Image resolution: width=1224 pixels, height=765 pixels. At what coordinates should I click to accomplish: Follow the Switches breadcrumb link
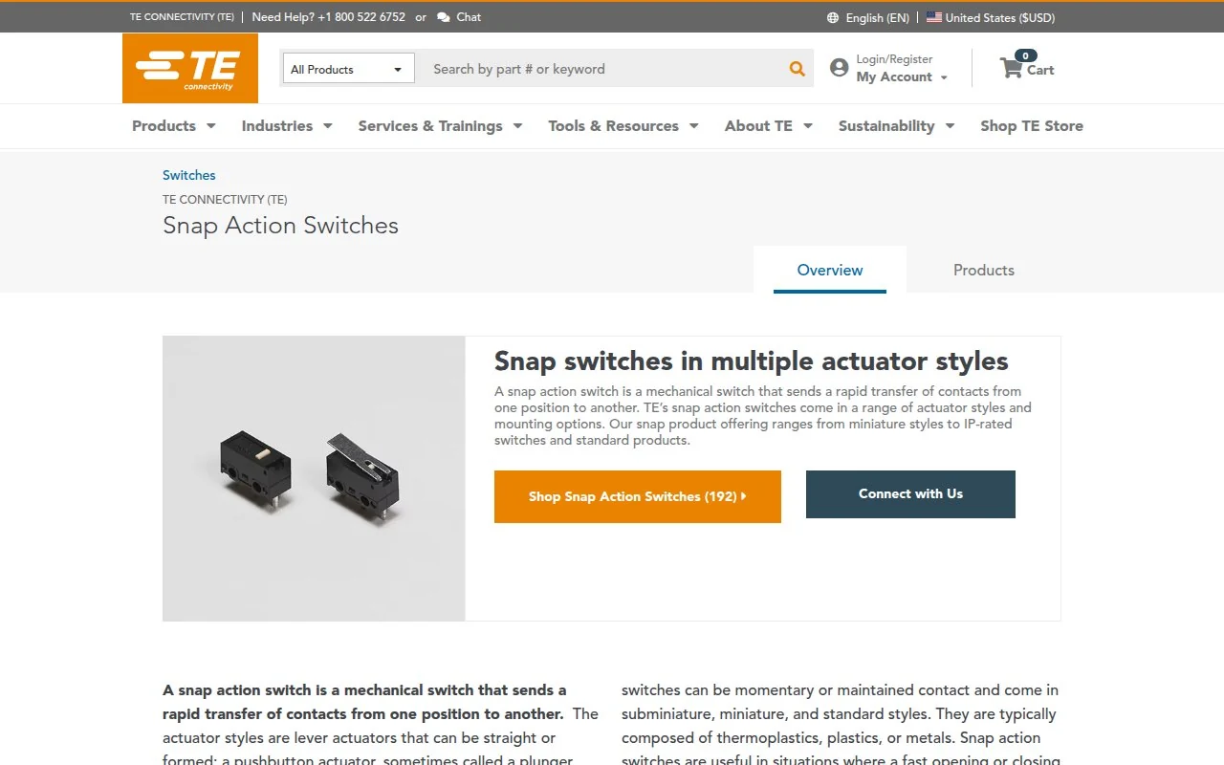189,175
